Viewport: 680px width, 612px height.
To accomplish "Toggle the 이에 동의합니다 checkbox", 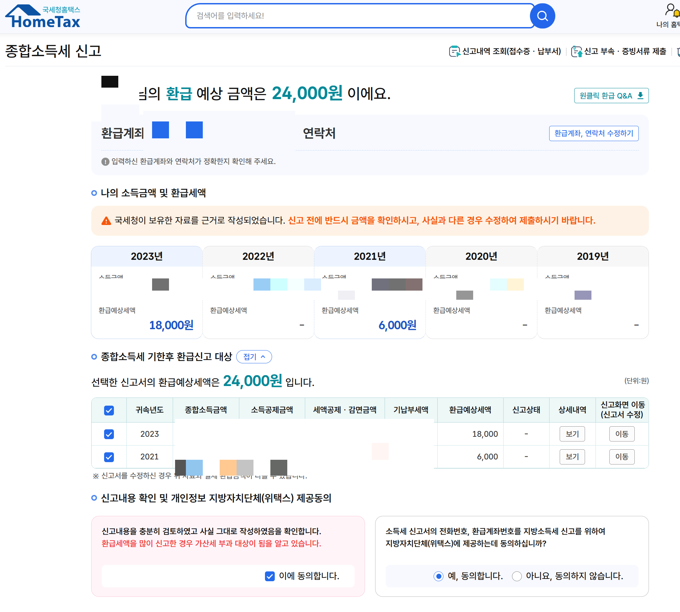I will 270,576.
